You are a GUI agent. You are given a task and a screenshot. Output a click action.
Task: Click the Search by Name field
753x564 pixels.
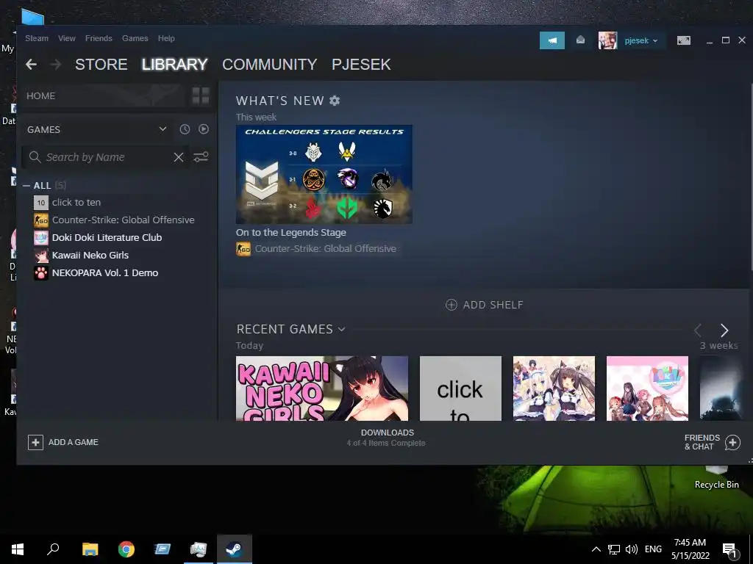(x=106, y=157)
